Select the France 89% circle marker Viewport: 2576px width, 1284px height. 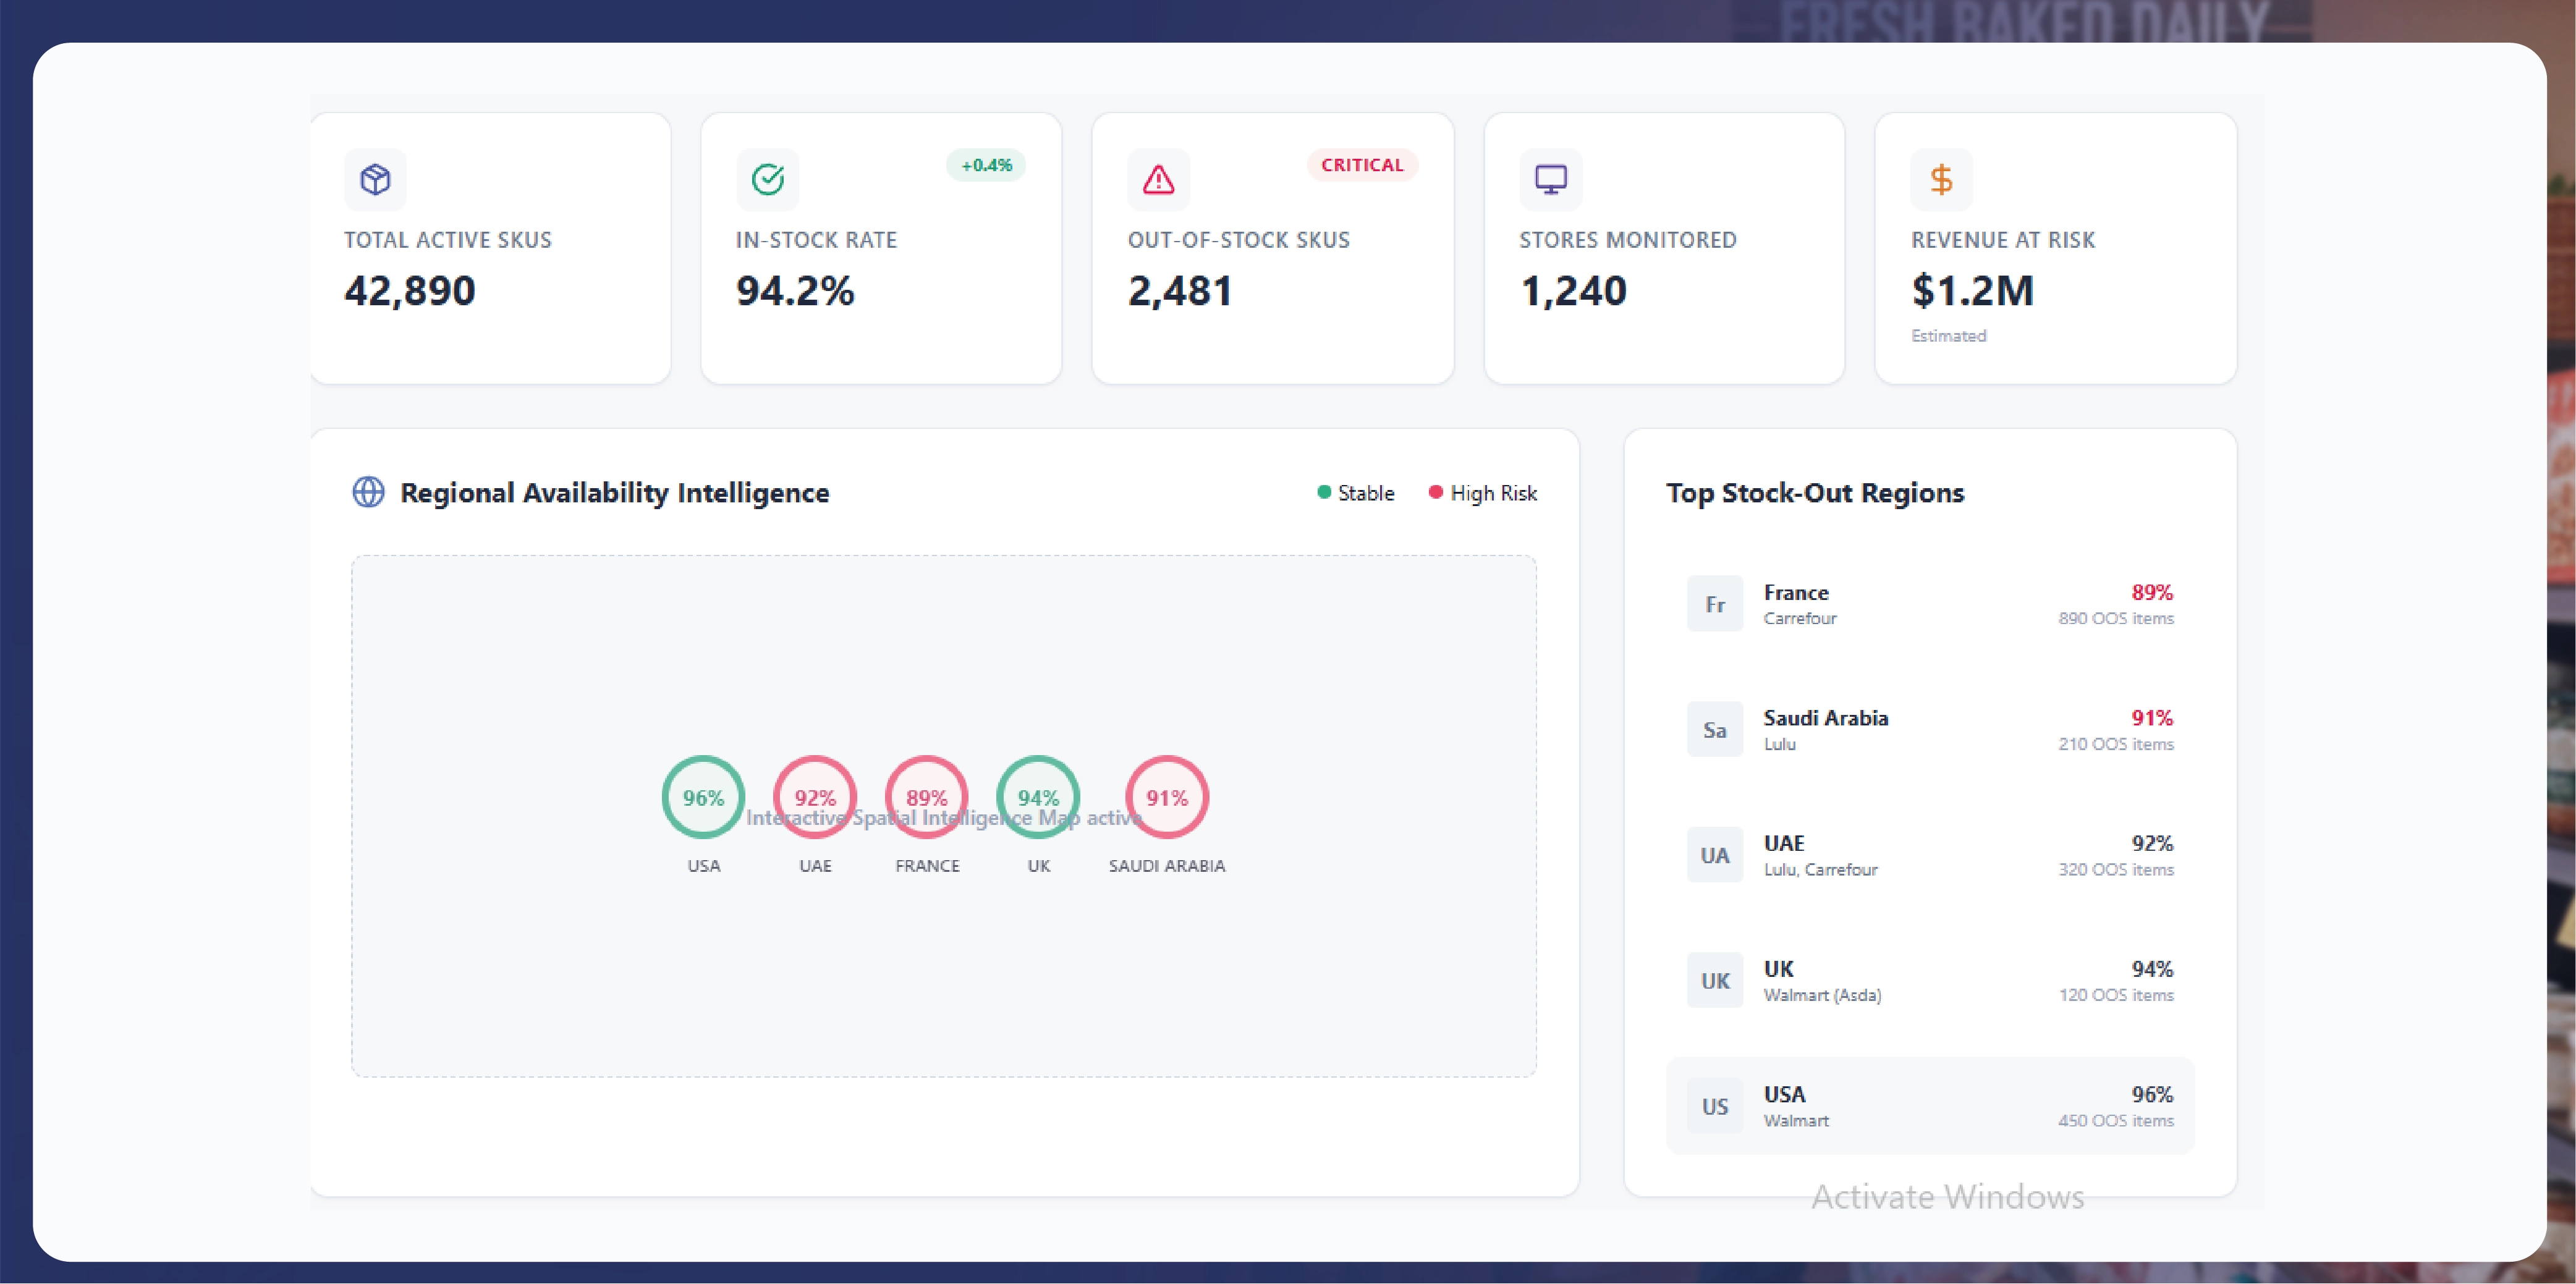pos(926,797)
